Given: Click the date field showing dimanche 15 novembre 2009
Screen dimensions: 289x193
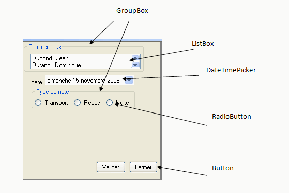Looking at the screenshot, I should [89, 80].
